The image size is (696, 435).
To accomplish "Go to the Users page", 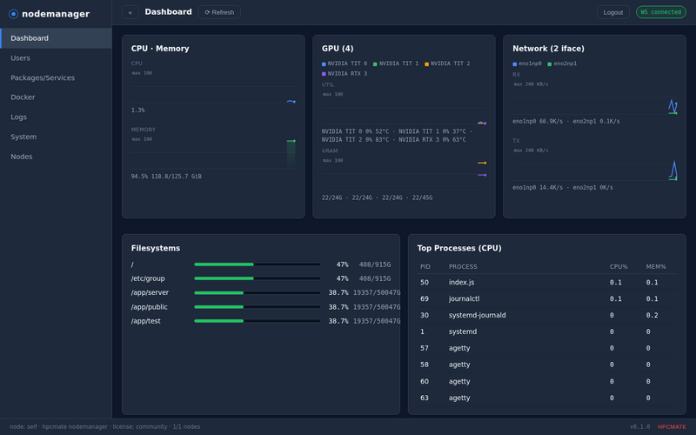I will pos(56,58).
